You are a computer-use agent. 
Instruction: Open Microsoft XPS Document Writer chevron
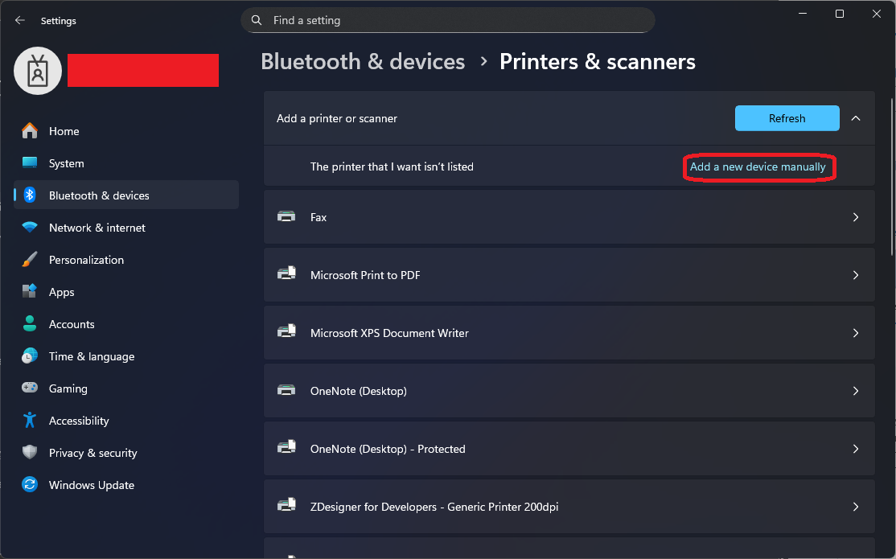(x=856, y=333)
